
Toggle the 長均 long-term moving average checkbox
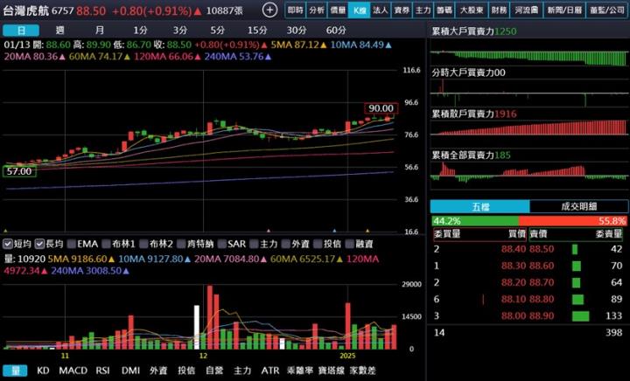[x=39, y=244]
